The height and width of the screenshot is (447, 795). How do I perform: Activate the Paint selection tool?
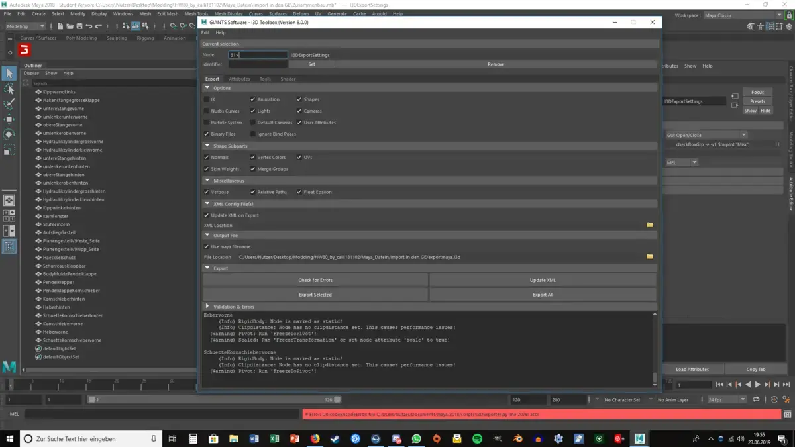point(9,104)
